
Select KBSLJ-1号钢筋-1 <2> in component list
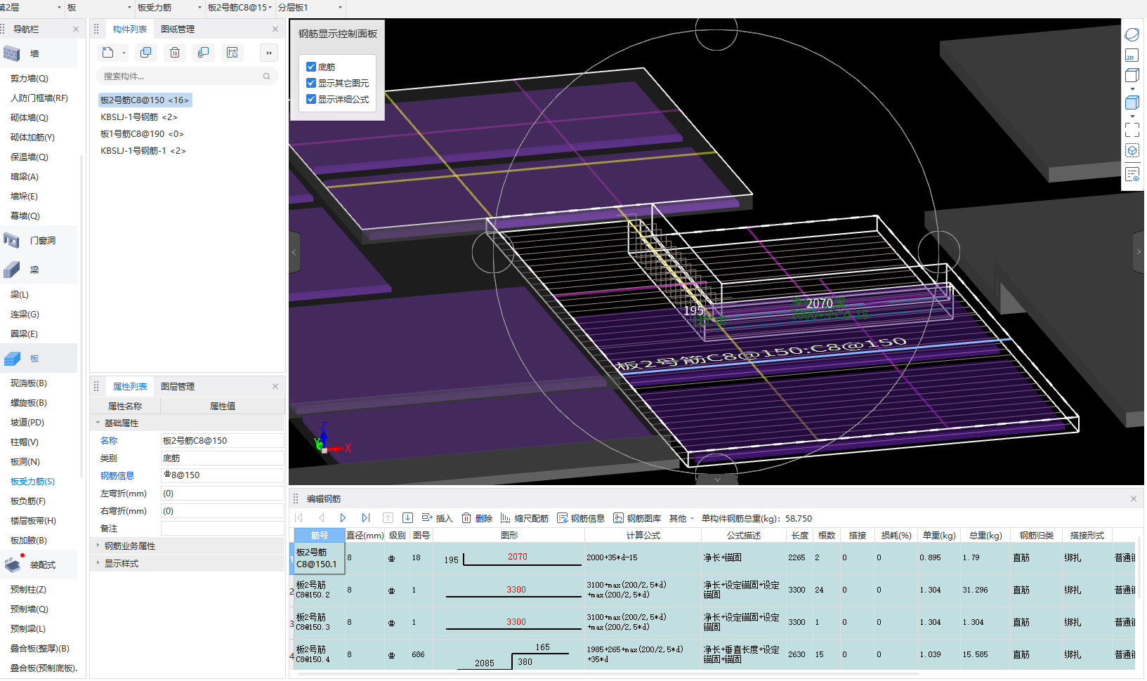143,151
